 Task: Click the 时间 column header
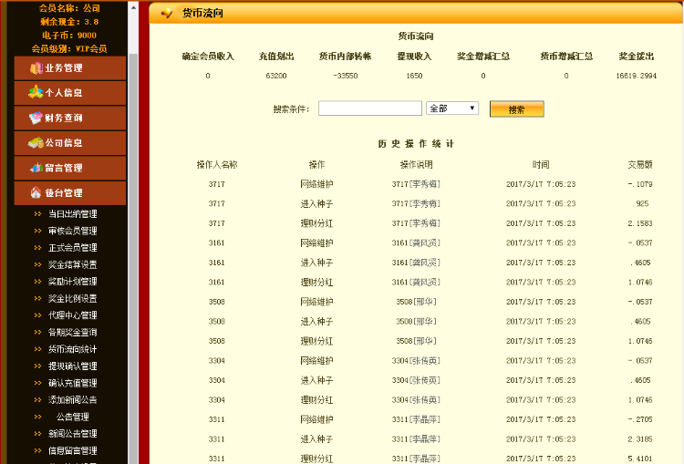click(541, 165)
